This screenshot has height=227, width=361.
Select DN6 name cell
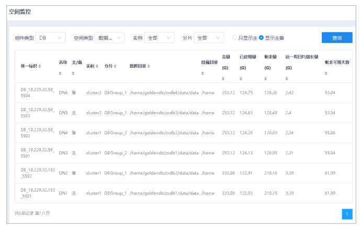pos(63,93)
